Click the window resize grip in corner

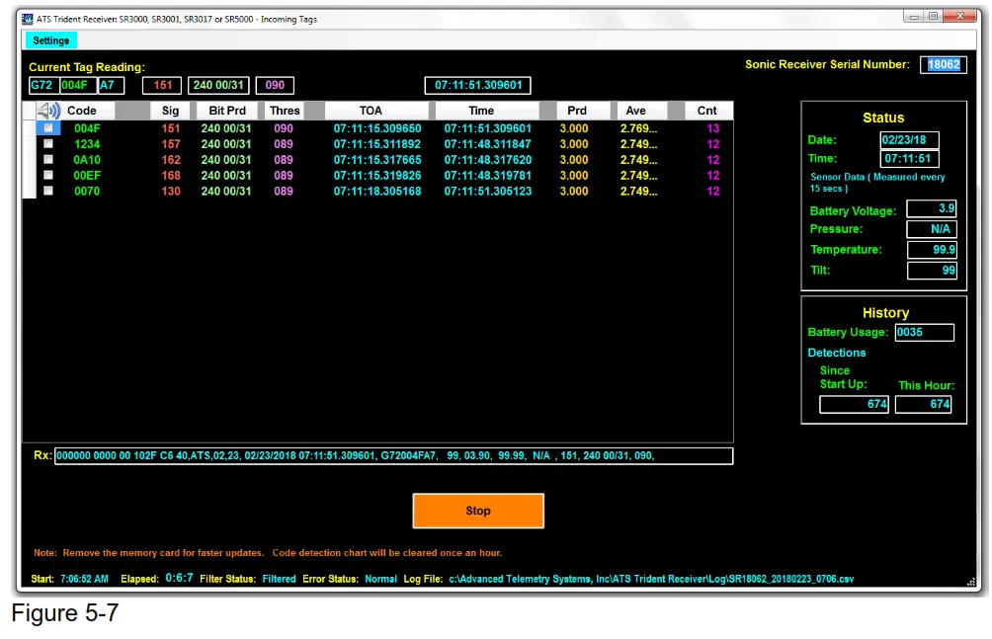[971, 582]
